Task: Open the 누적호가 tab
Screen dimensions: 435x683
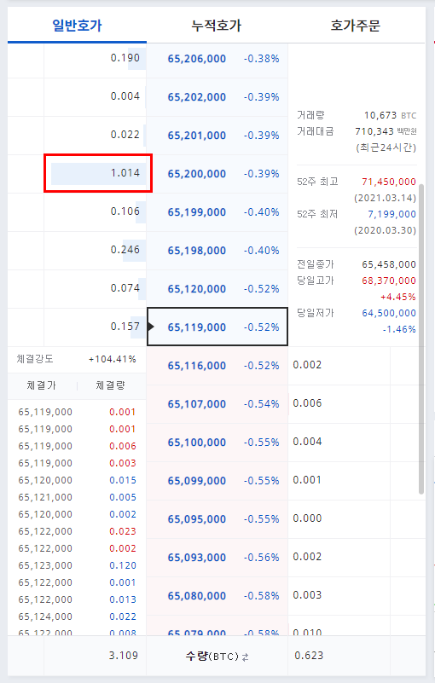Action: 216,26
